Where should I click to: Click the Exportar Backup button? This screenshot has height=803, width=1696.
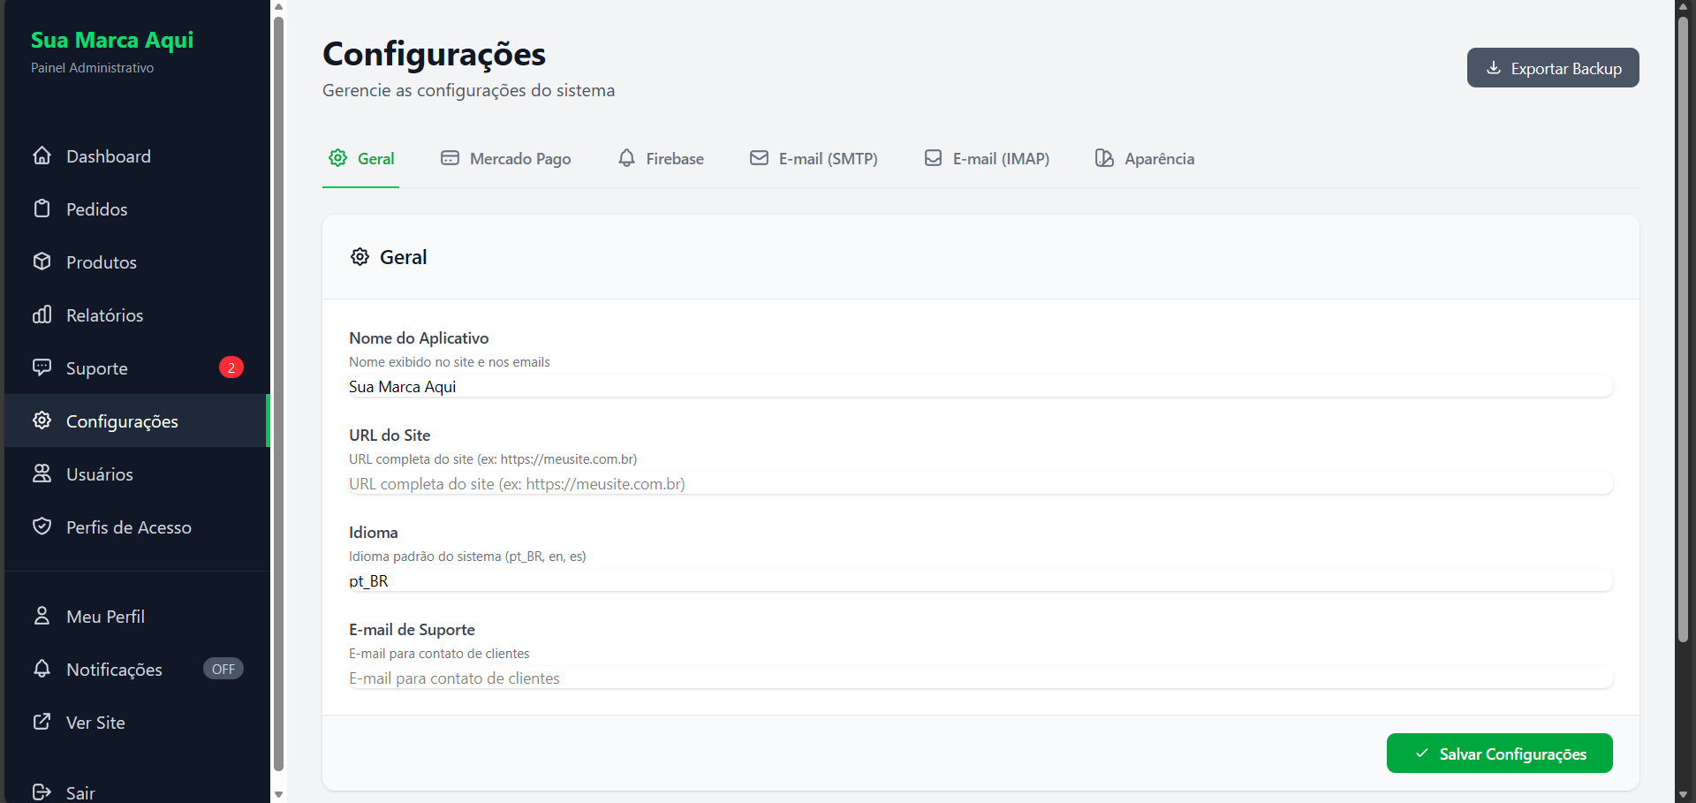coord(1553,68)
